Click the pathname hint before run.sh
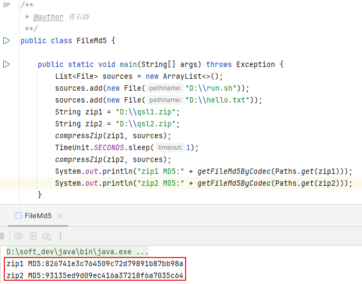 pos(165,88)
